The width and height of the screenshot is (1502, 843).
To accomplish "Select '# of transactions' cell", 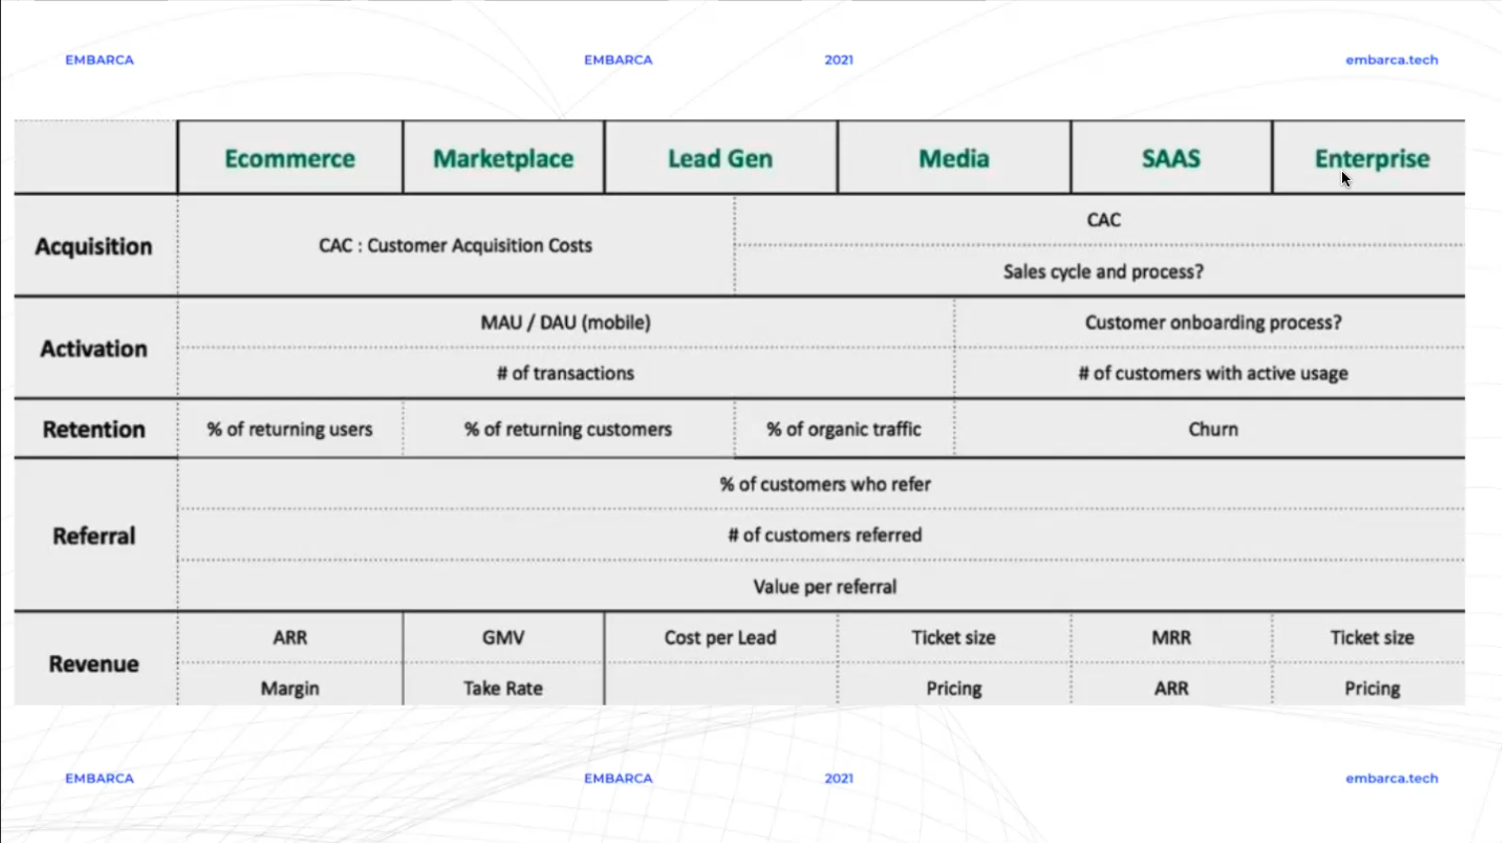I will tap(566, 373).
